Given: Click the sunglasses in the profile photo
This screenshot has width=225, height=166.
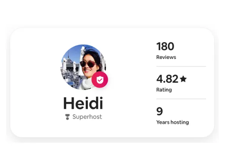Looking at the screenshot, I should [x=88, y=64].
